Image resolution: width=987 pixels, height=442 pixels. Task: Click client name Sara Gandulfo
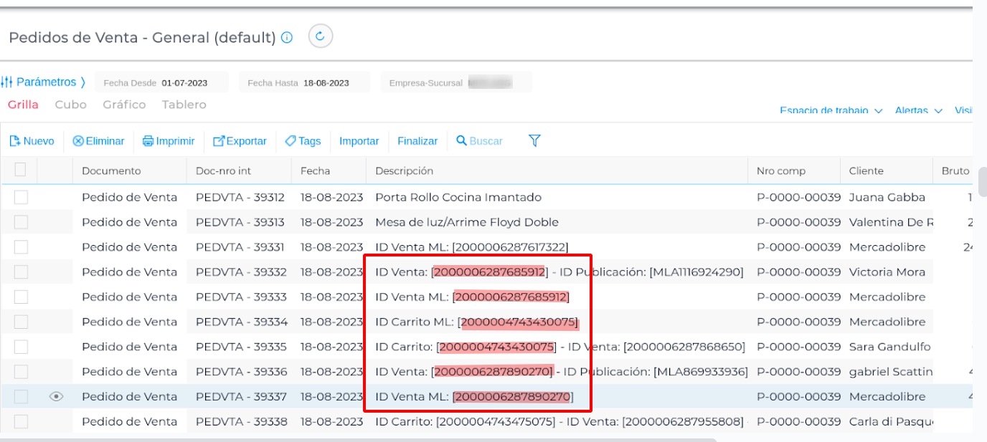point(890,347)
